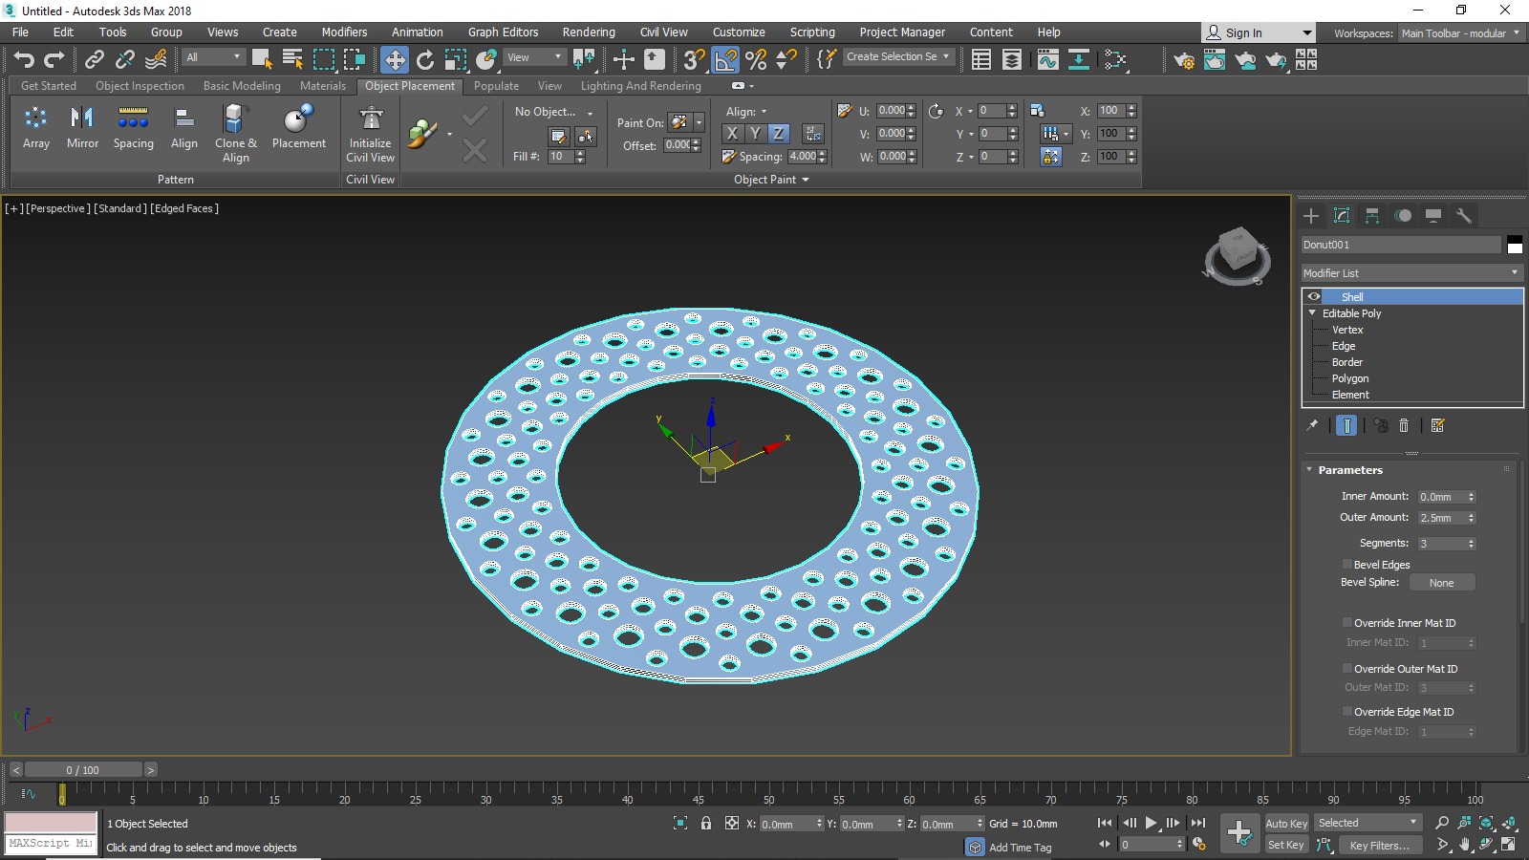
Task: Toggle the Z axis align button
Action: click(779, 134)
